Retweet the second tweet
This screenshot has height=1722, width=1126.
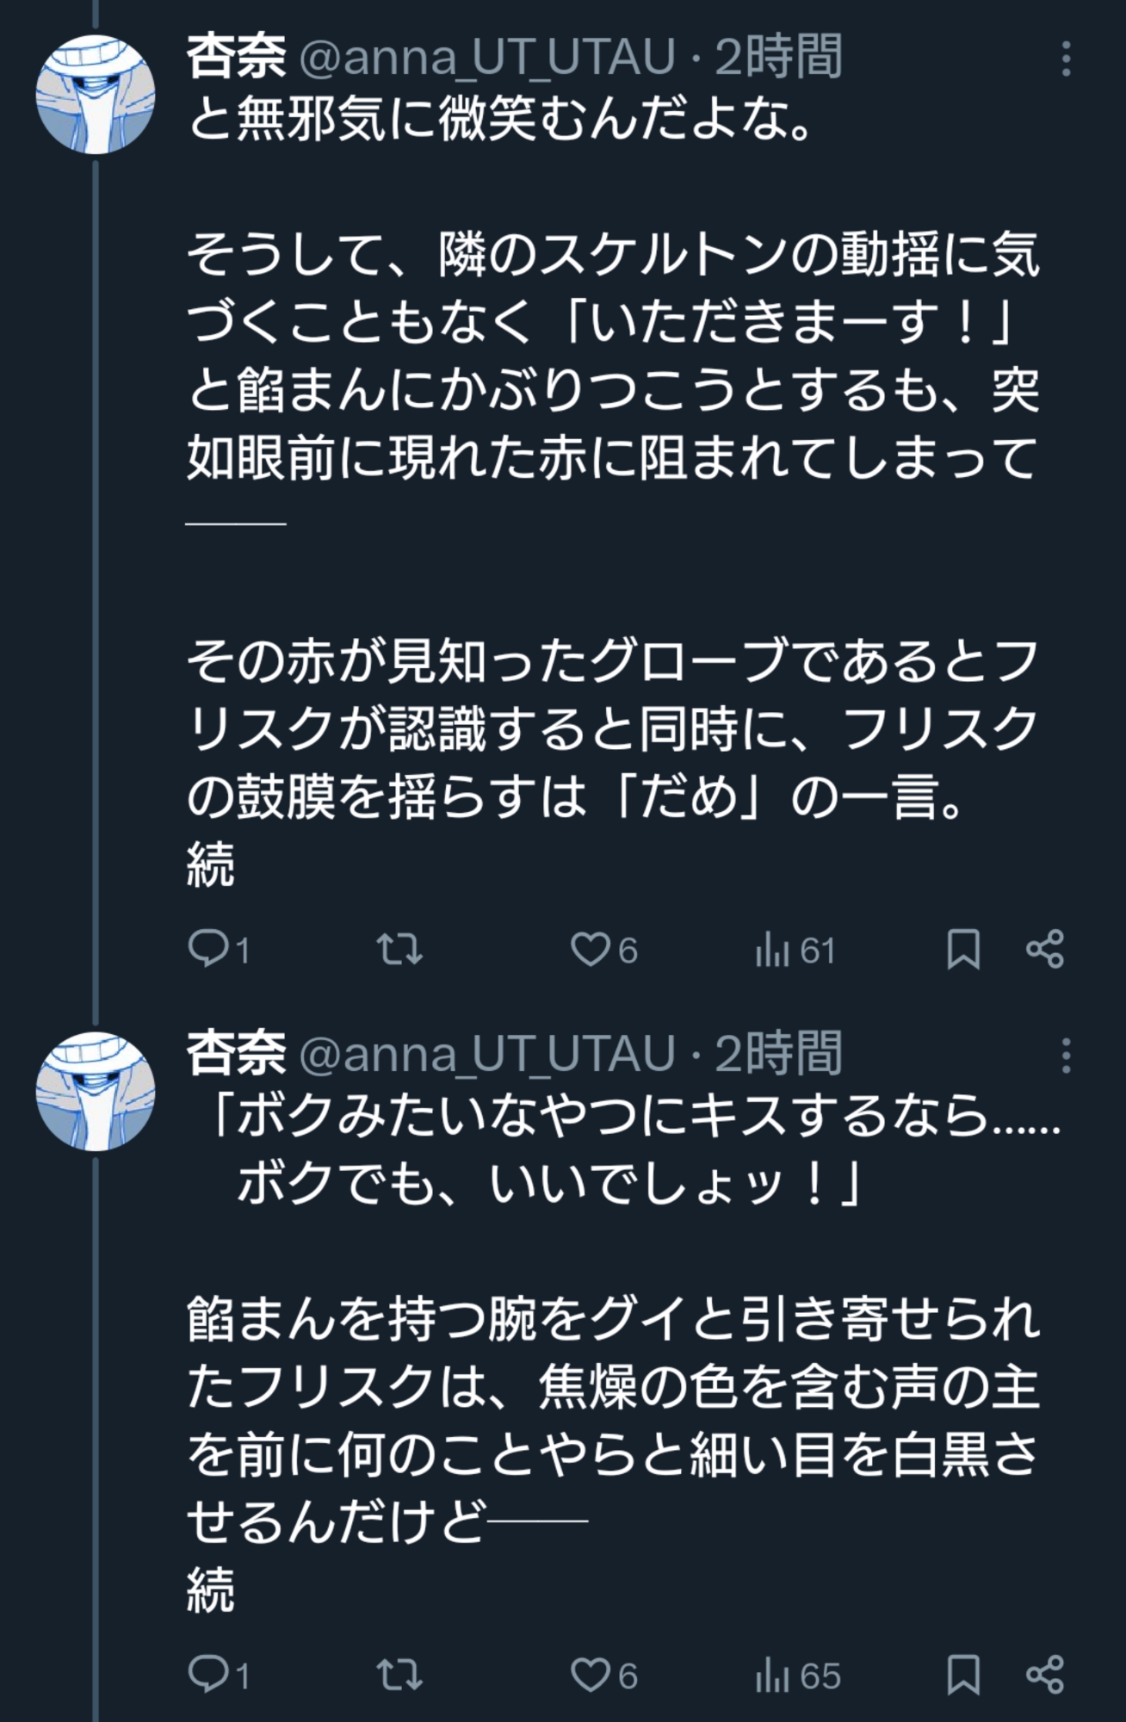pyautogui.click(x=399, y=1675)
